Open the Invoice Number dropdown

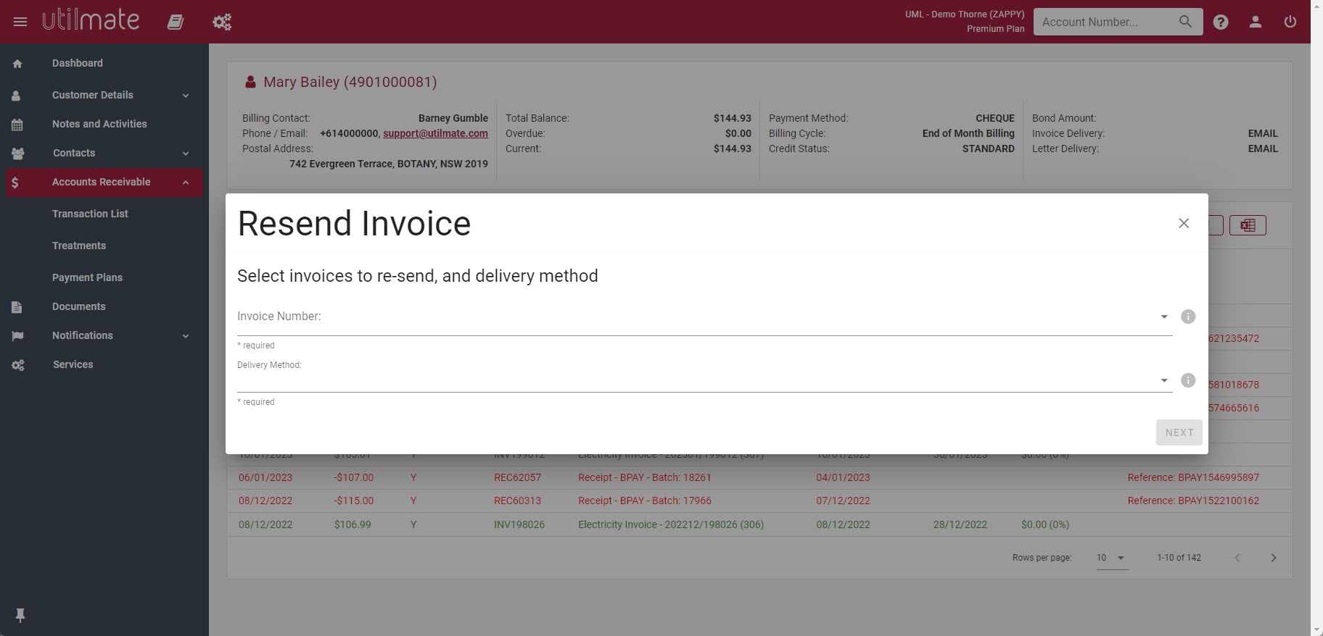coord(704,317)
